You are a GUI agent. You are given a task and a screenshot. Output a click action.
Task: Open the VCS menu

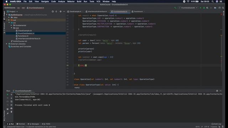pyautogui.click(x=98, y=1)
